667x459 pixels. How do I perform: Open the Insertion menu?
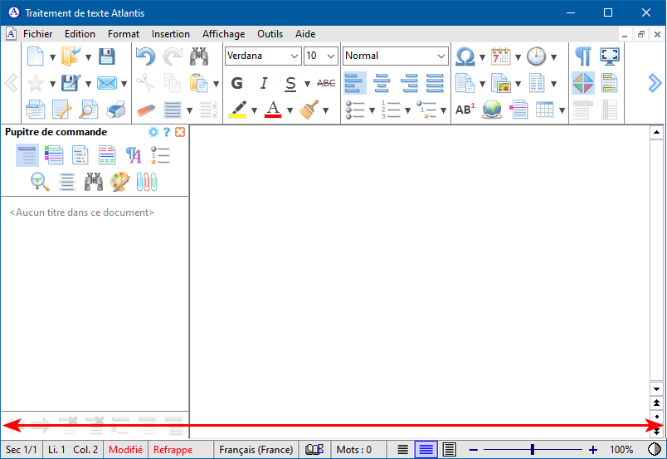click(170, 34)
